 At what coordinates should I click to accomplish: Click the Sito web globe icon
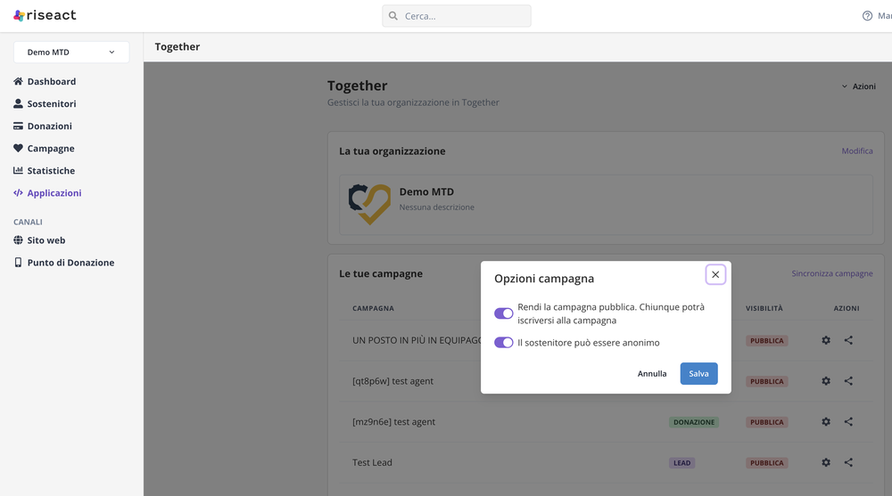(x=18, y=240)
